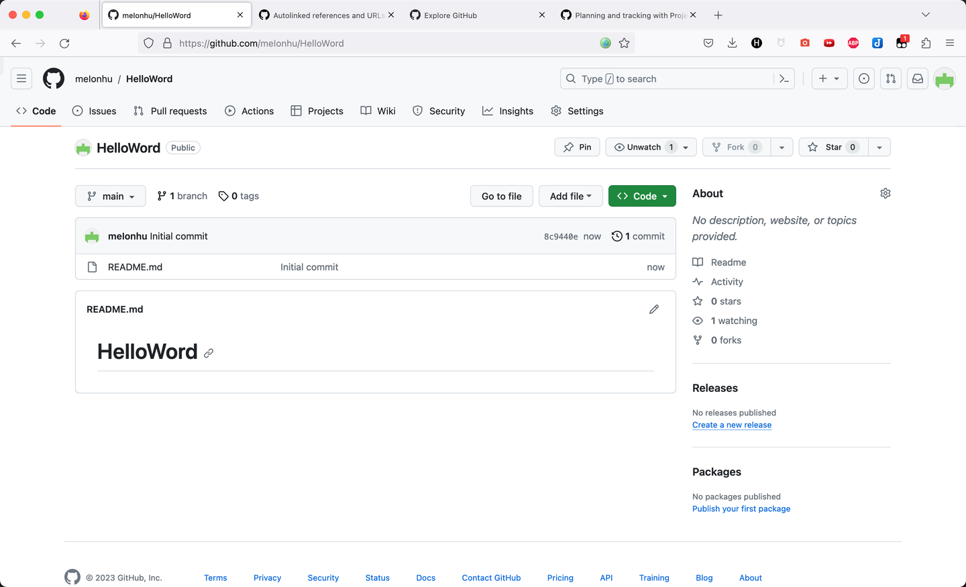Open pull requests icon in top header
Image resolution: width=966 pixels, height=587 pixels.
click(891, 78)
